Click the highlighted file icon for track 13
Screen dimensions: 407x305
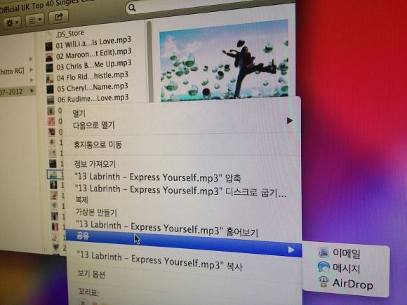coord(53,175)
